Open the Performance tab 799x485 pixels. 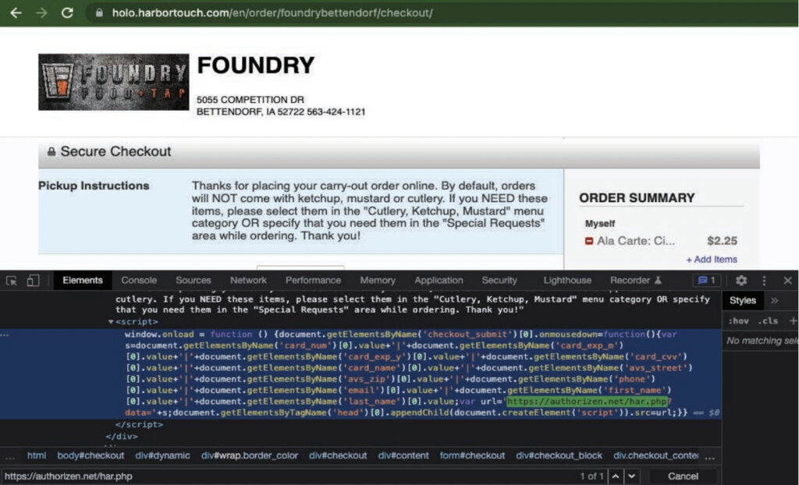pos(313,280)
